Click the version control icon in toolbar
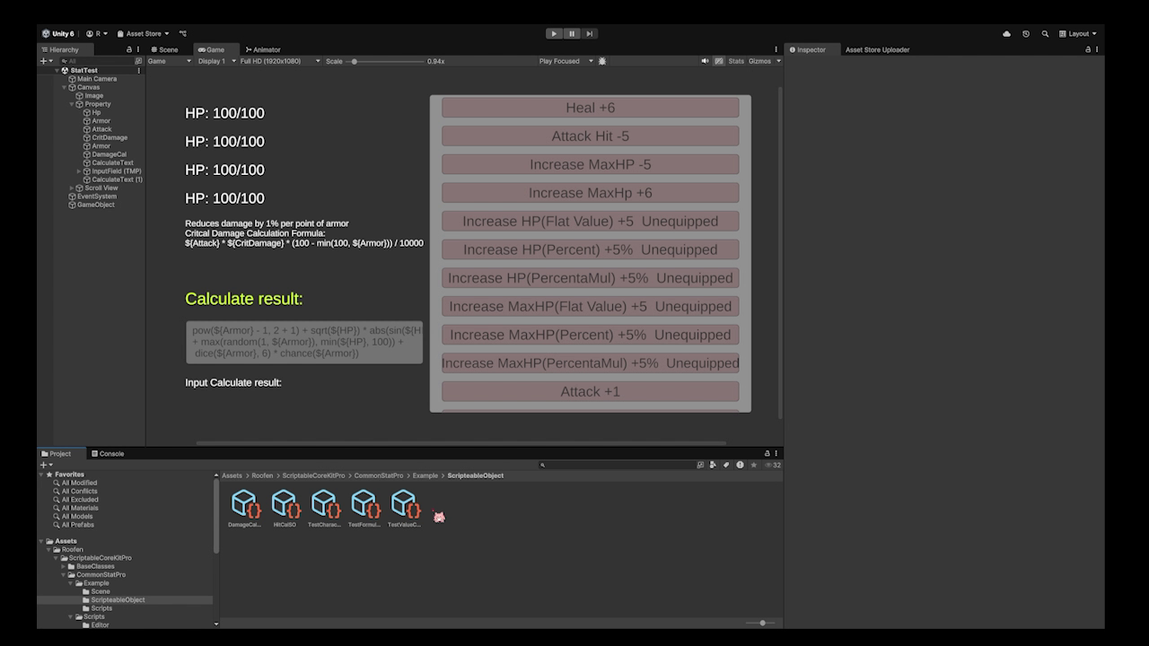The height and width of the screenshot is (646, 1149). tap(183, 34)
